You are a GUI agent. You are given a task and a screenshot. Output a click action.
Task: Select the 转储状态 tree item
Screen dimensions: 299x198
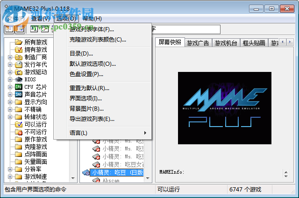click(x=36, y=117)
